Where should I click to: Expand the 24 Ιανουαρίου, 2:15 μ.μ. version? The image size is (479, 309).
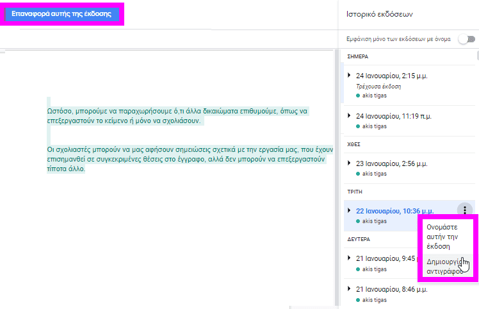[349, 75]
